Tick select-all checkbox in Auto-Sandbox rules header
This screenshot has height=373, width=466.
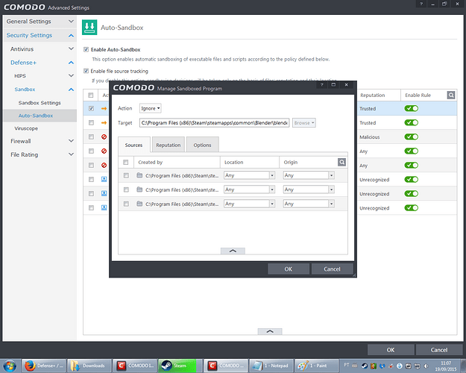tap(91, 95)
